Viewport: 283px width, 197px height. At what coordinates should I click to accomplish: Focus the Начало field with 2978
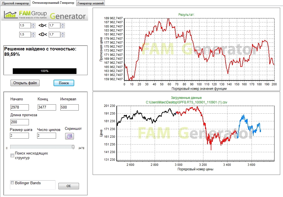pyautogui.click(x=20, y=107)
